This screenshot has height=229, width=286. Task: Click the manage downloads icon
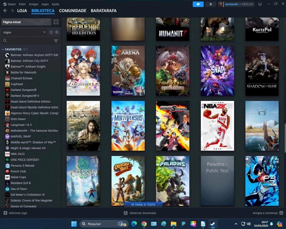pyautogui.click(x=125, y=213)
